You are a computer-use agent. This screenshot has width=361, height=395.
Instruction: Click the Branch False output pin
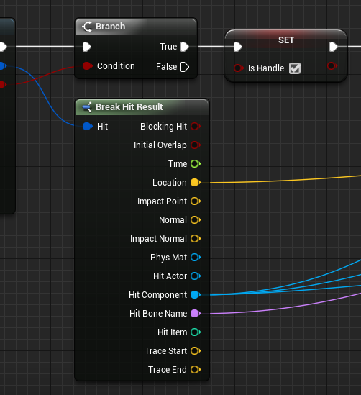pos(185,67)
